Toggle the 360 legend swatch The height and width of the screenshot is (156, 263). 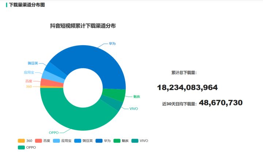click(21, 141)
